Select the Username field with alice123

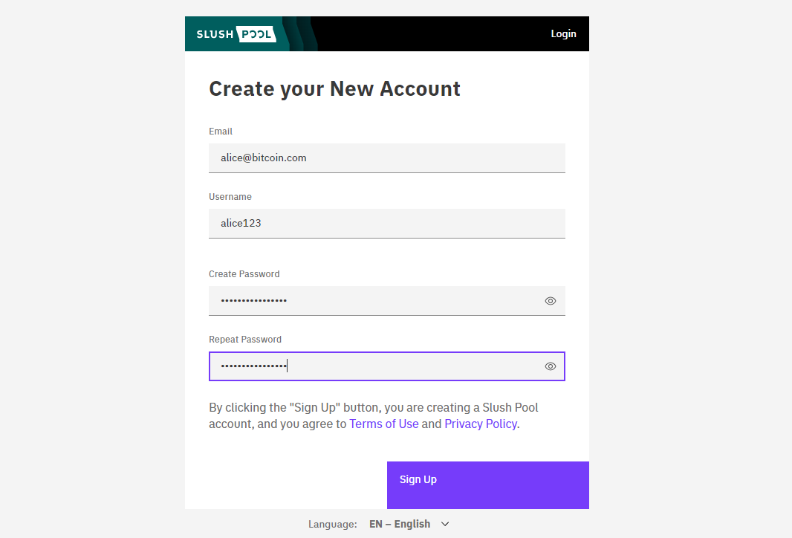[x=387, y=223]
